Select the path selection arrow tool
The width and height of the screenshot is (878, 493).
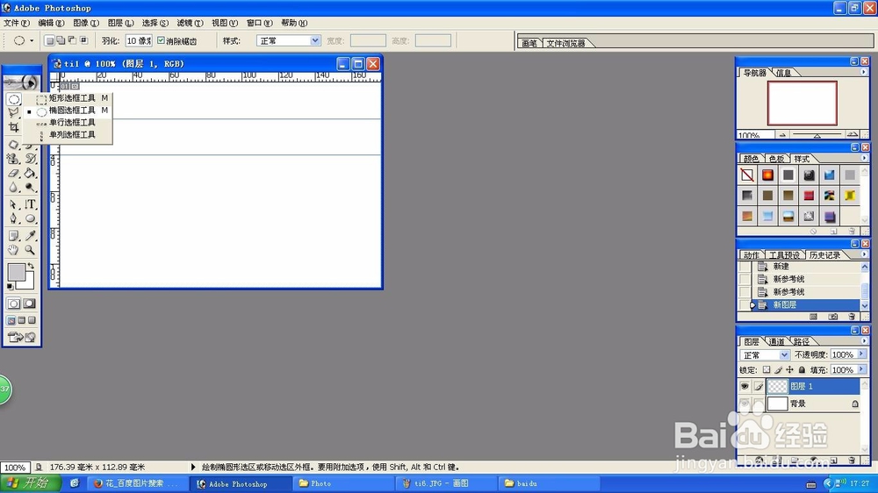(13, 204)
